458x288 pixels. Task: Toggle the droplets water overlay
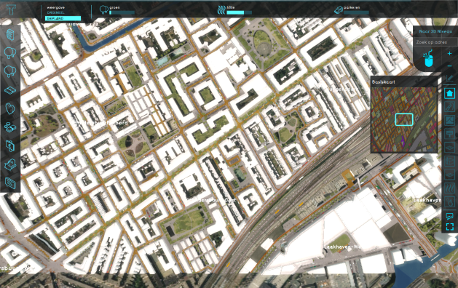[449, 202]
